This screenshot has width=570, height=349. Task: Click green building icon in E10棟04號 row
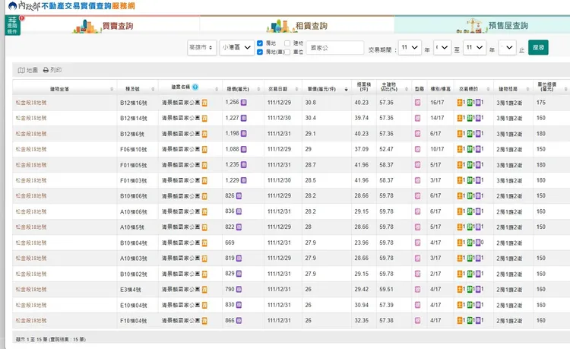(470, 305)
